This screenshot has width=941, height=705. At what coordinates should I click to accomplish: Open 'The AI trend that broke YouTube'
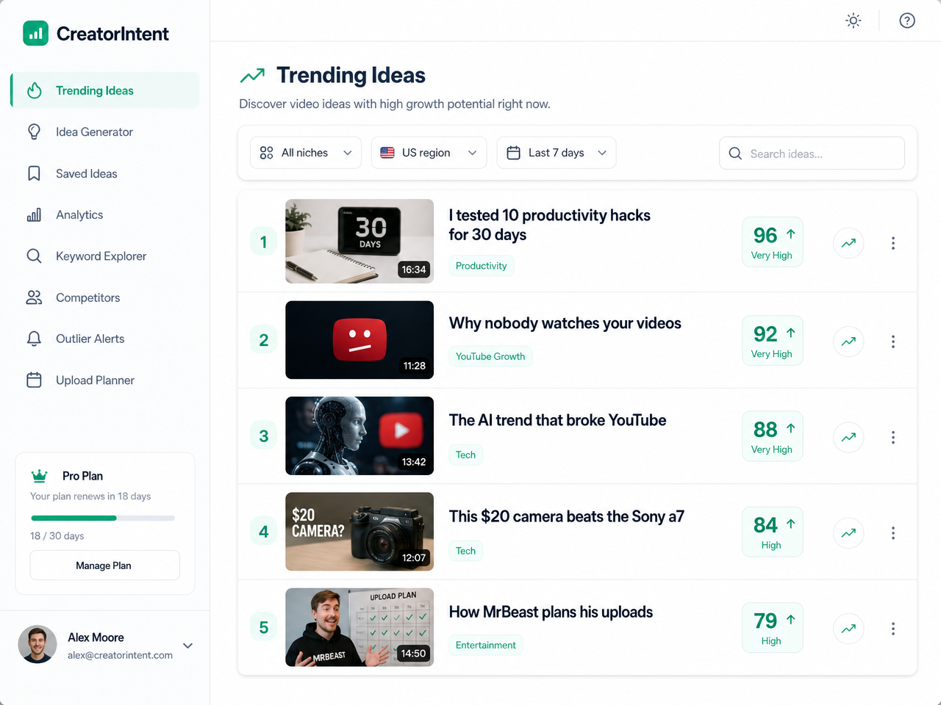pyautogui.click(x=557, y=420)
